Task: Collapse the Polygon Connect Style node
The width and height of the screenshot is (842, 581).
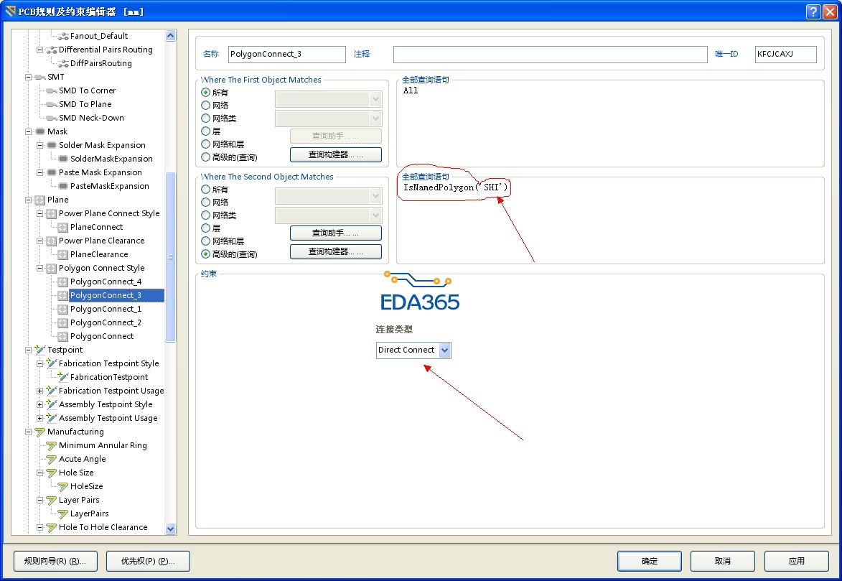Action: click(x=39, y=268)
